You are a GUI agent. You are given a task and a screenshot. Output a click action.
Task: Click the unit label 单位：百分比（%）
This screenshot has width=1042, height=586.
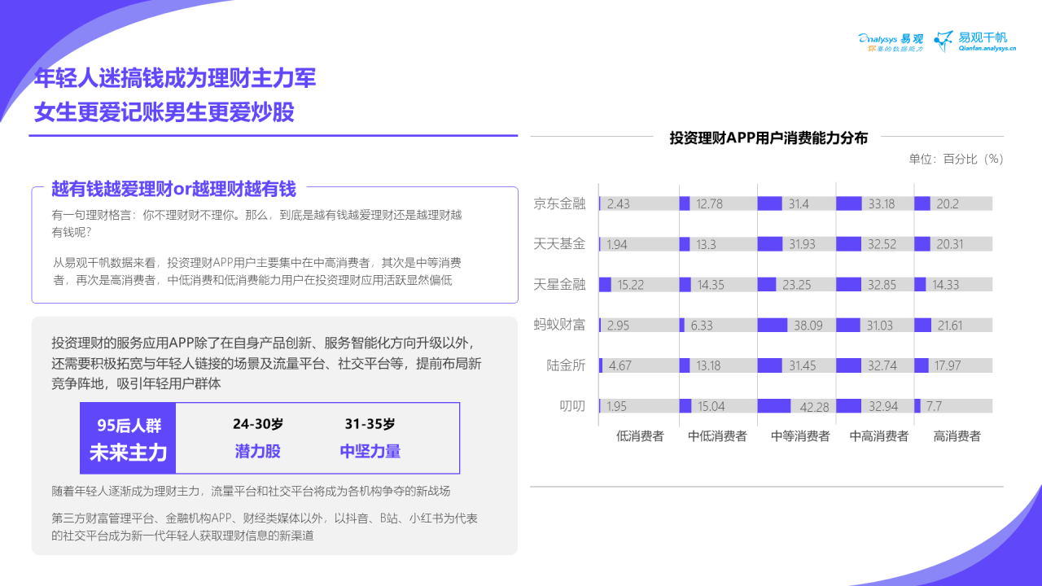[x=956, y=159]
